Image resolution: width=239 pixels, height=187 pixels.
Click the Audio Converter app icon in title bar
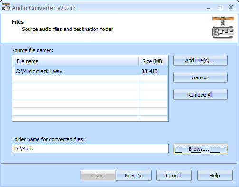click(6, 7)
